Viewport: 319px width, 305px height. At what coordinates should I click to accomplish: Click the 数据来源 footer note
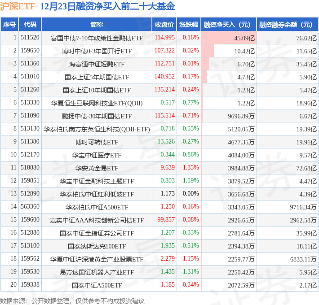tap(72, 301)
